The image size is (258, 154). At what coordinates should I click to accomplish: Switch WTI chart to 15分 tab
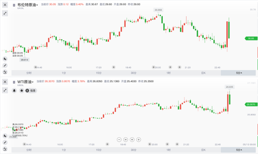coord(99,150)
